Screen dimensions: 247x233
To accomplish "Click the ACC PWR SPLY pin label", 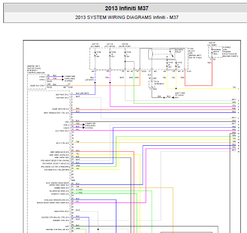I will click(62, 131).
